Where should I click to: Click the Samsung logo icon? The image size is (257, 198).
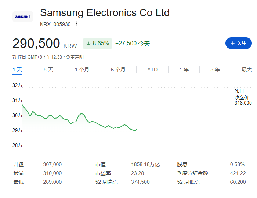click(23, 17)
